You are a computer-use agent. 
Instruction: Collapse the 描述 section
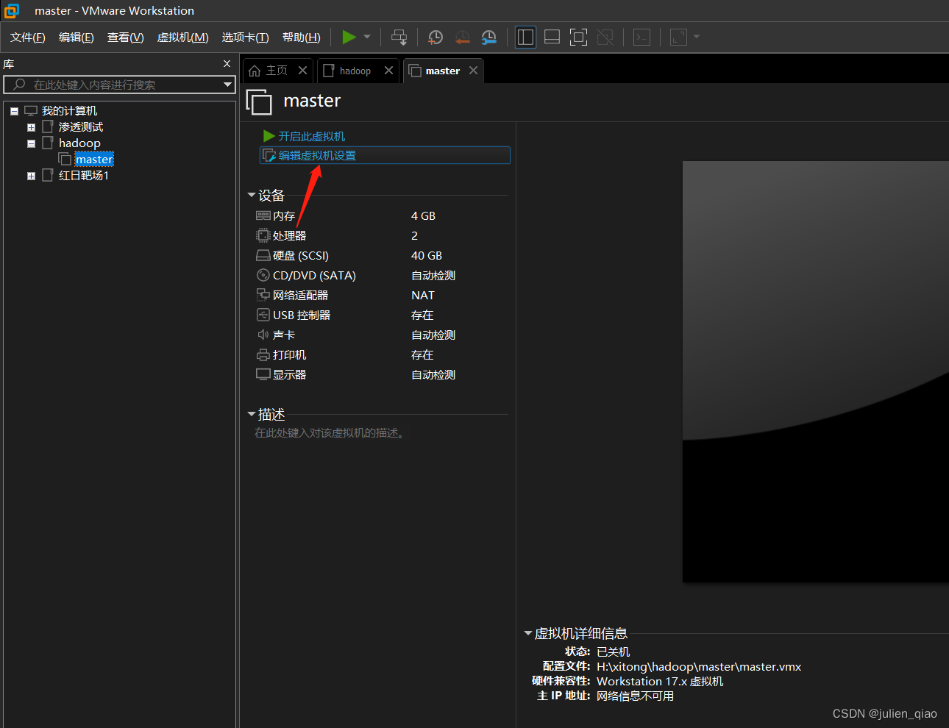(x=252, y=415)
